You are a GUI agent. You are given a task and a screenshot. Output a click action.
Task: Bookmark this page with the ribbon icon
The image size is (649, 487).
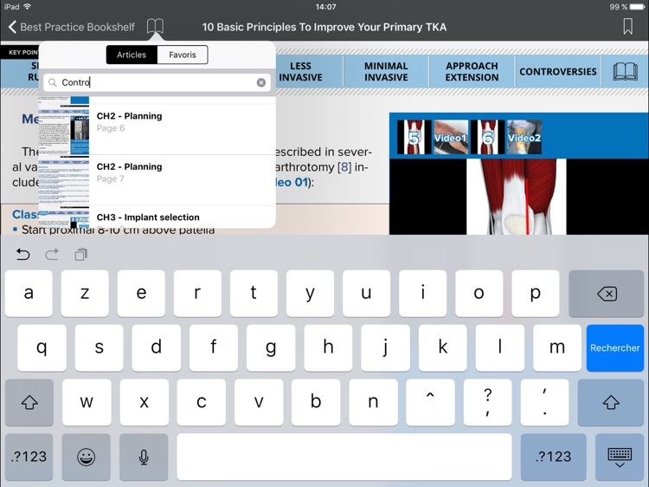click(x=627, y=27)
